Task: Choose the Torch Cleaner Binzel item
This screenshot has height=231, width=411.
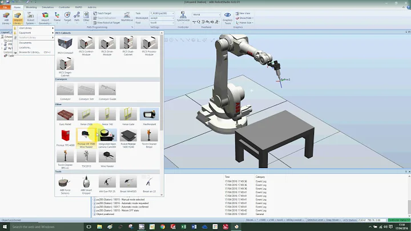Action: (x=149, y=138)
